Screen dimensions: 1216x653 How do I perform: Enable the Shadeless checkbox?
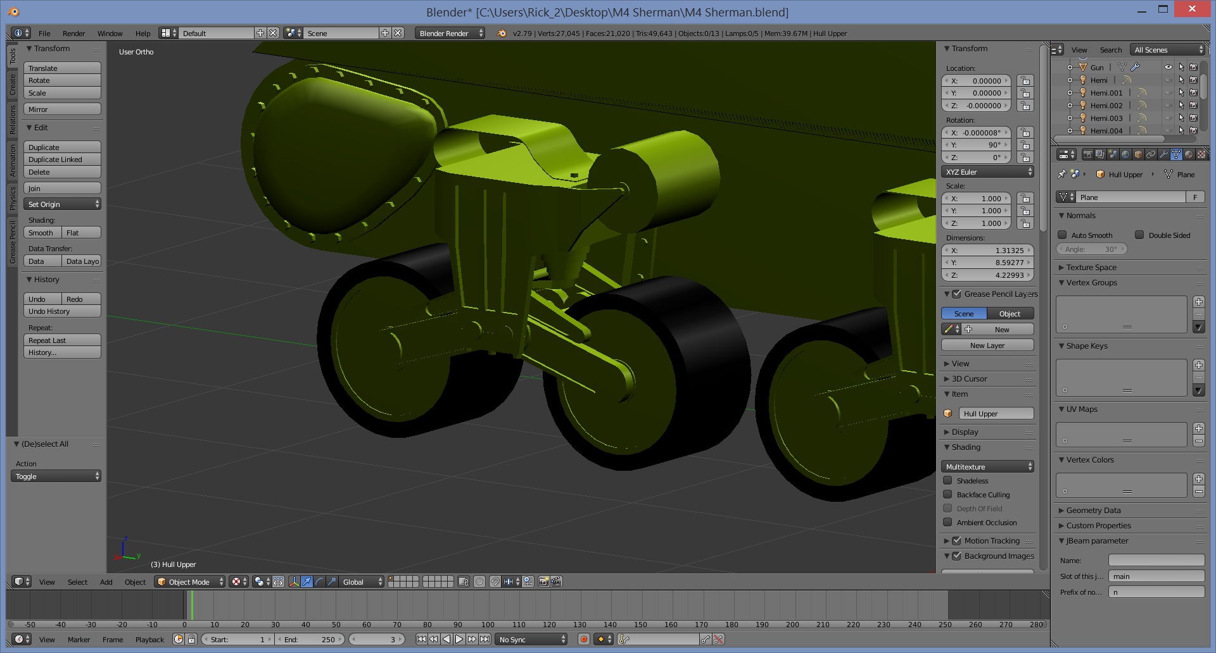click(947, 480)
